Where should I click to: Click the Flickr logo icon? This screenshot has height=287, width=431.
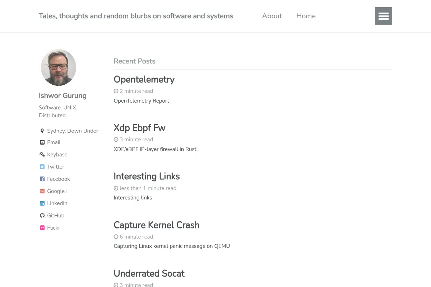42,228
